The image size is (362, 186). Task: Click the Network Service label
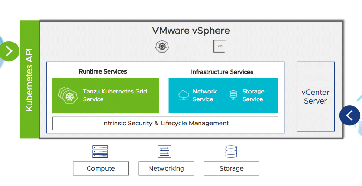(205, 95)
